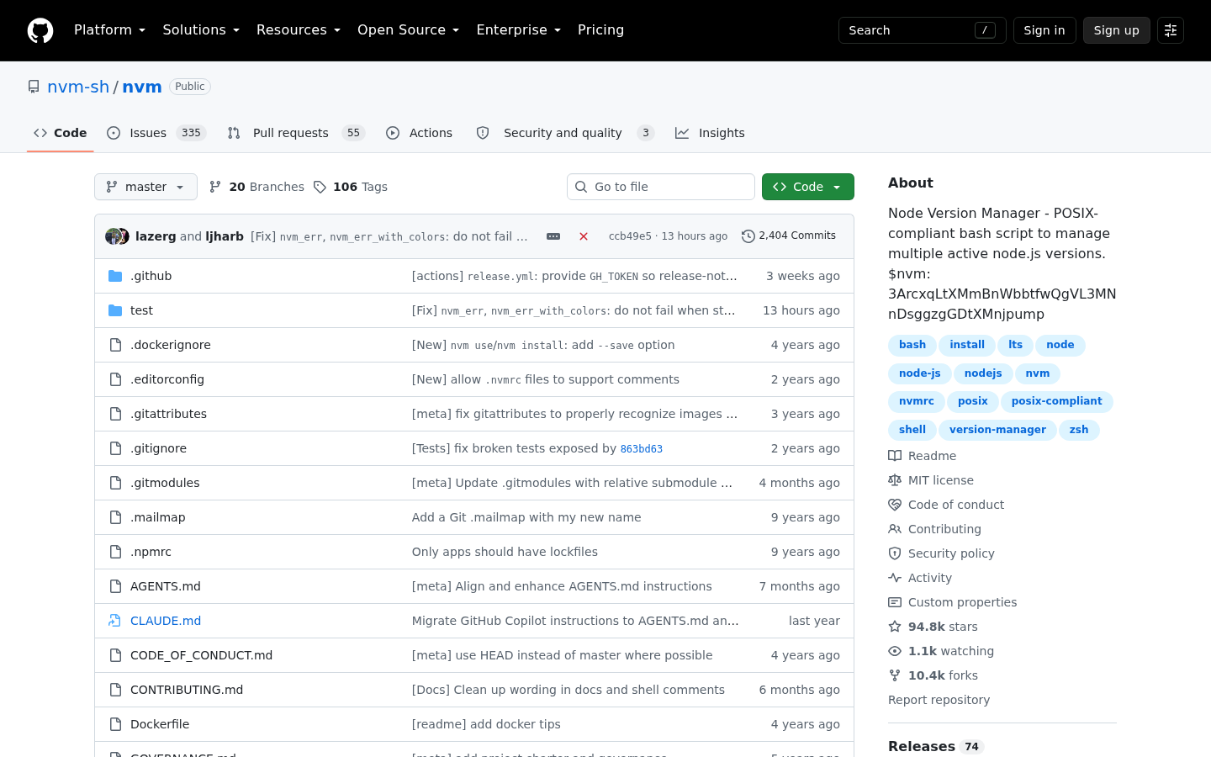The width and height of the screenshot is (1211, 757).
Task: Click the MIT license scale icon
Action: tap(895, 480)
